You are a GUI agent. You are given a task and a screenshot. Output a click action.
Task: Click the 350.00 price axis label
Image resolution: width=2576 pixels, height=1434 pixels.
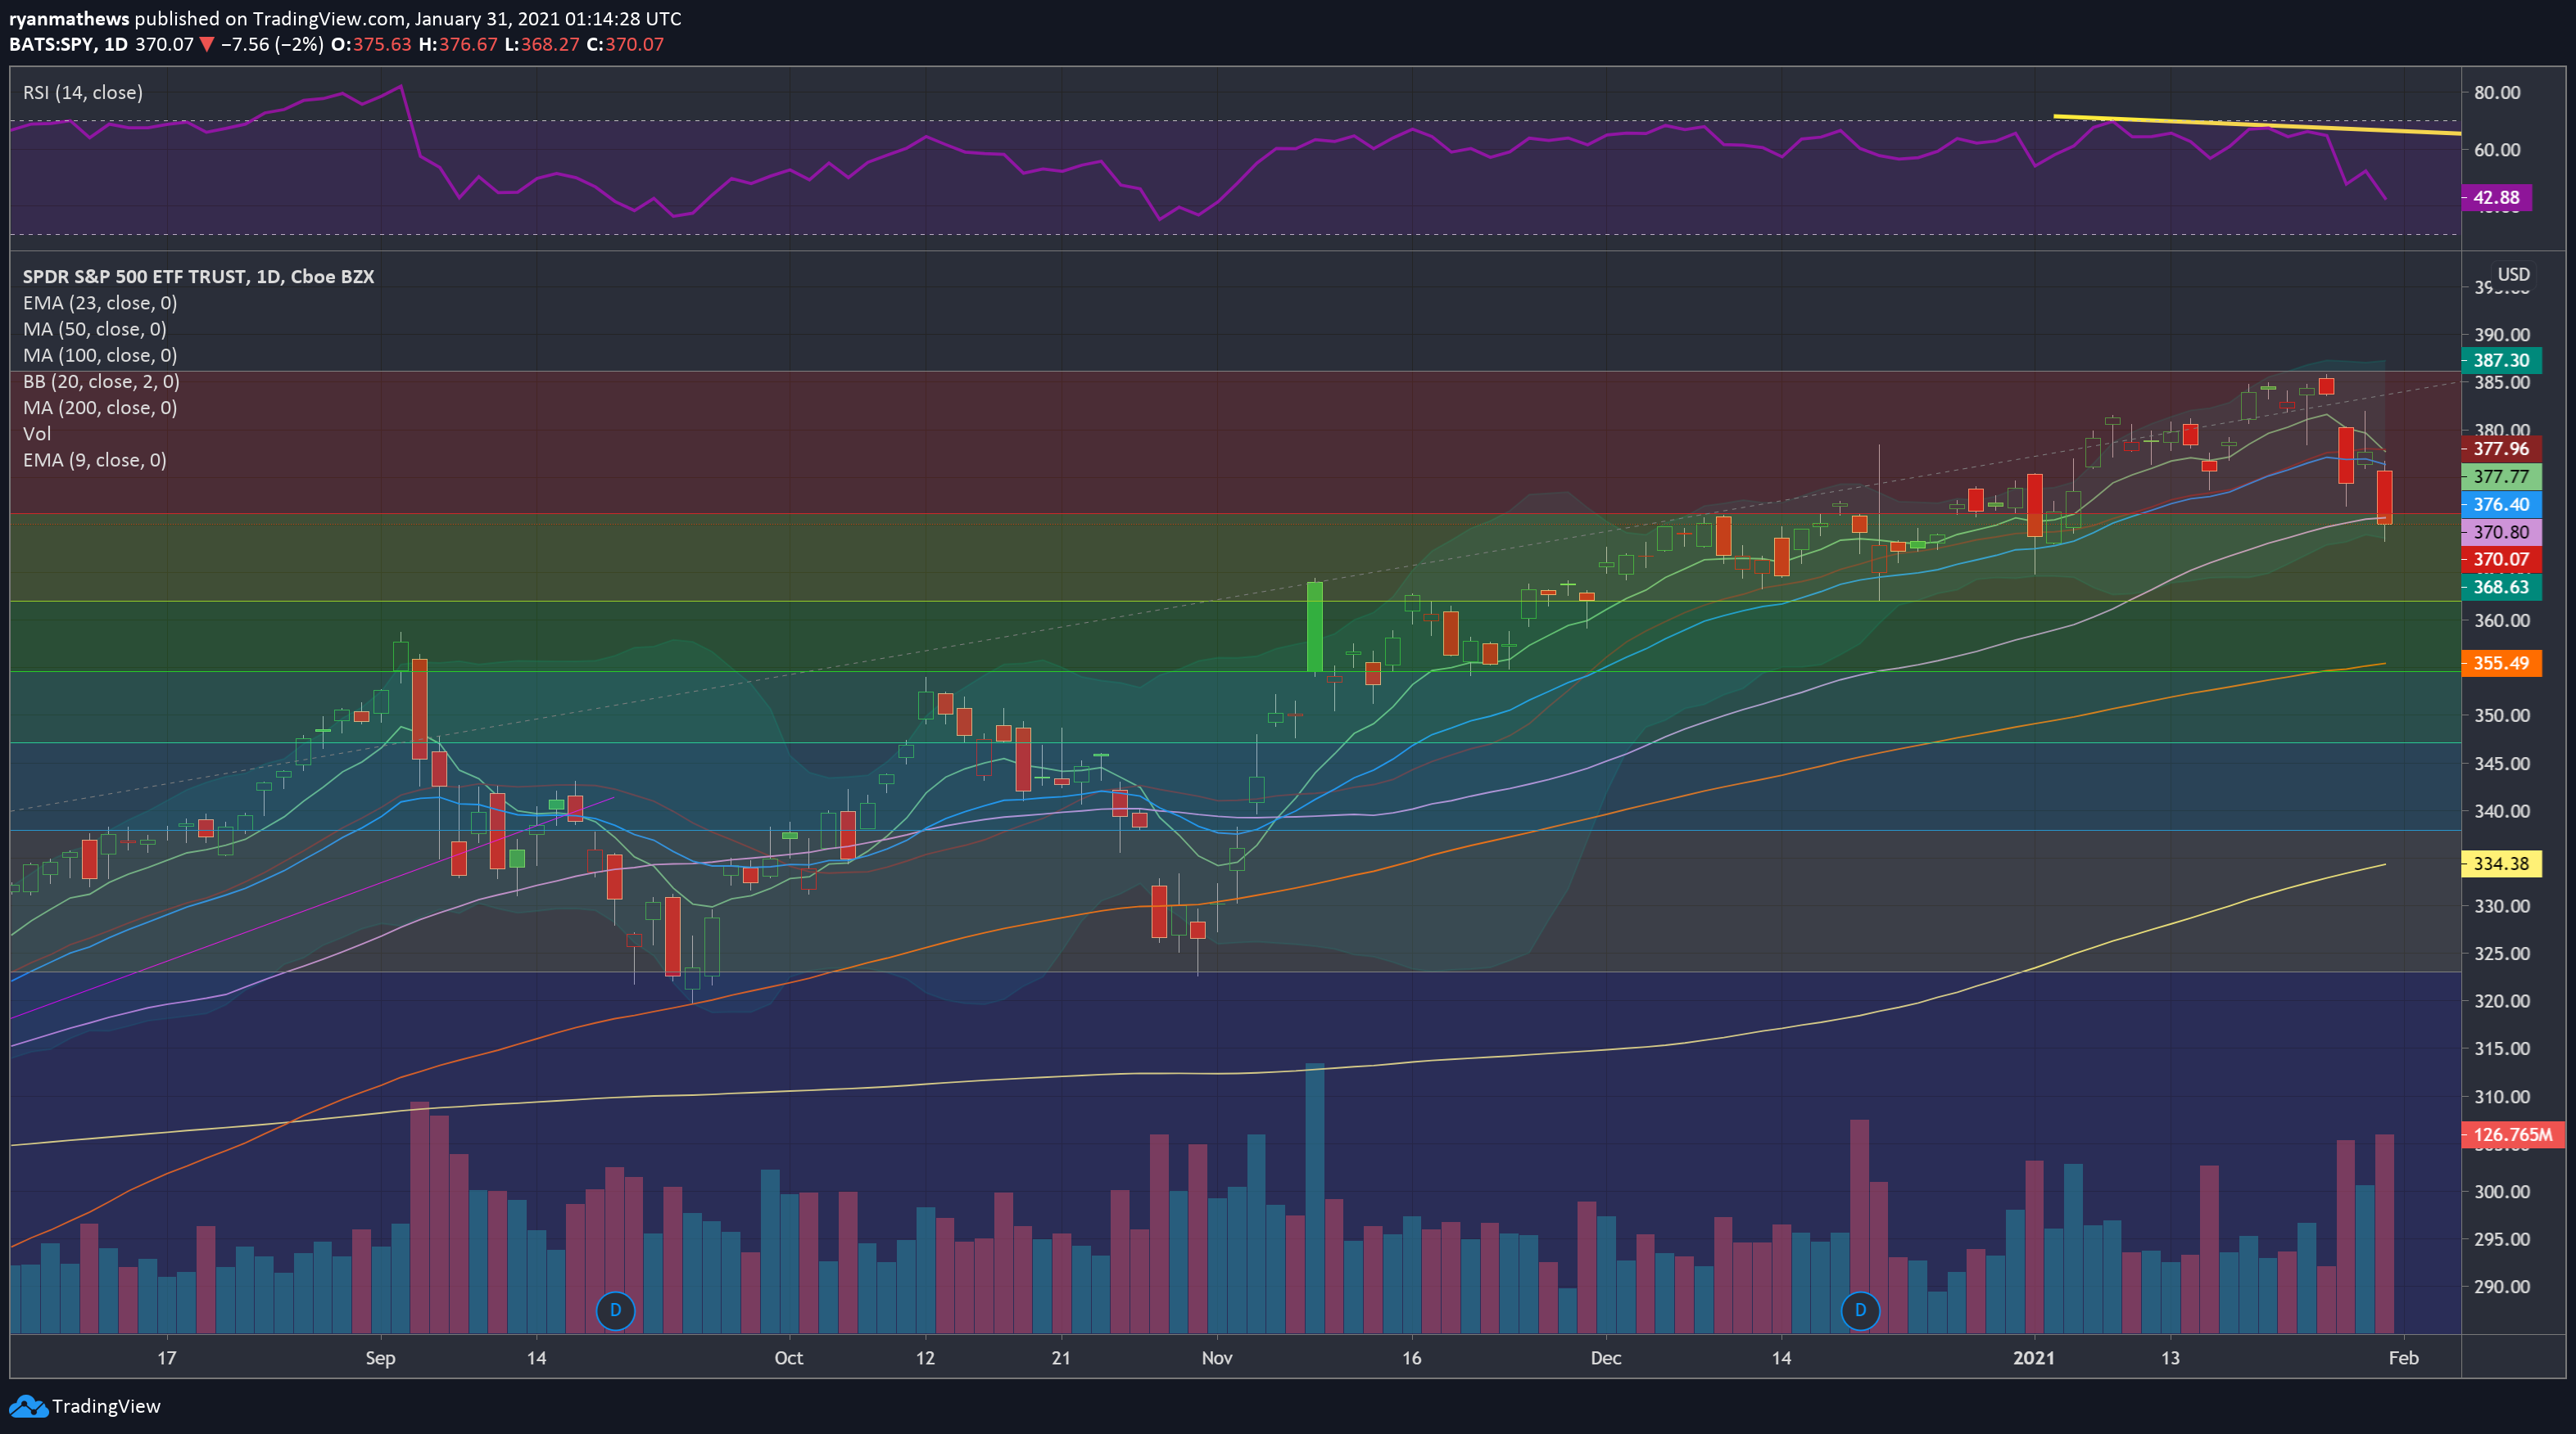pyautogui.click(x=2502, y=715)
